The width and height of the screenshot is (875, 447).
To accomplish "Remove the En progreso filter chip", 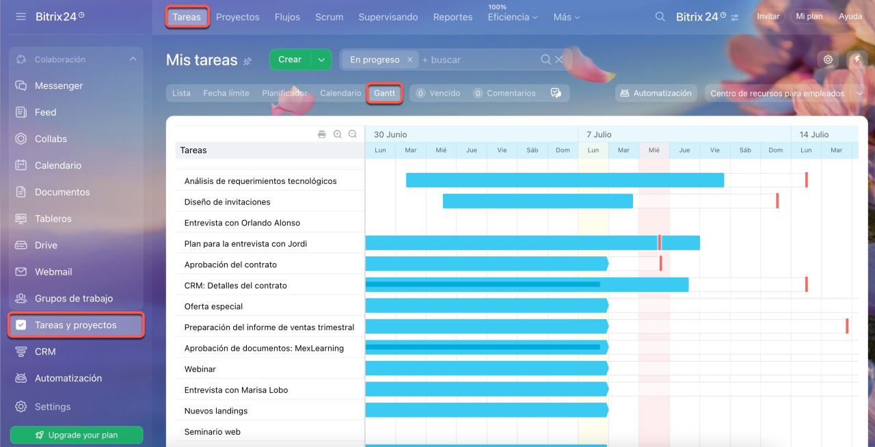I will click(409, 59).
